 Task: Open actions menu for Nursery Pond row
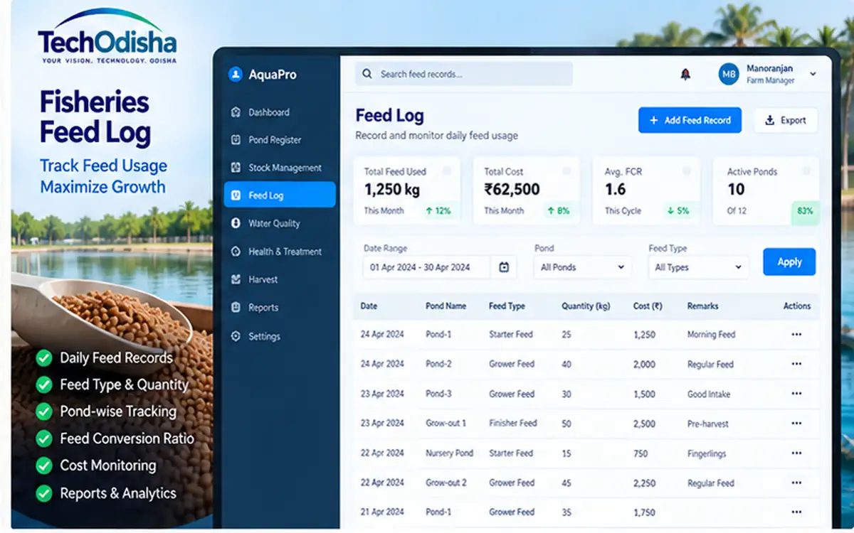tap(796, 453)
